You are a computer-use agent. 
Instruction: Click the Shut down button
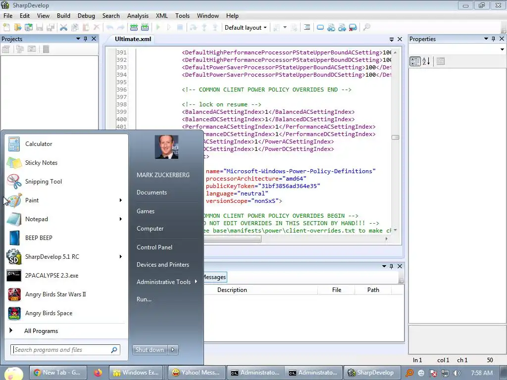[x=150, y=350]
